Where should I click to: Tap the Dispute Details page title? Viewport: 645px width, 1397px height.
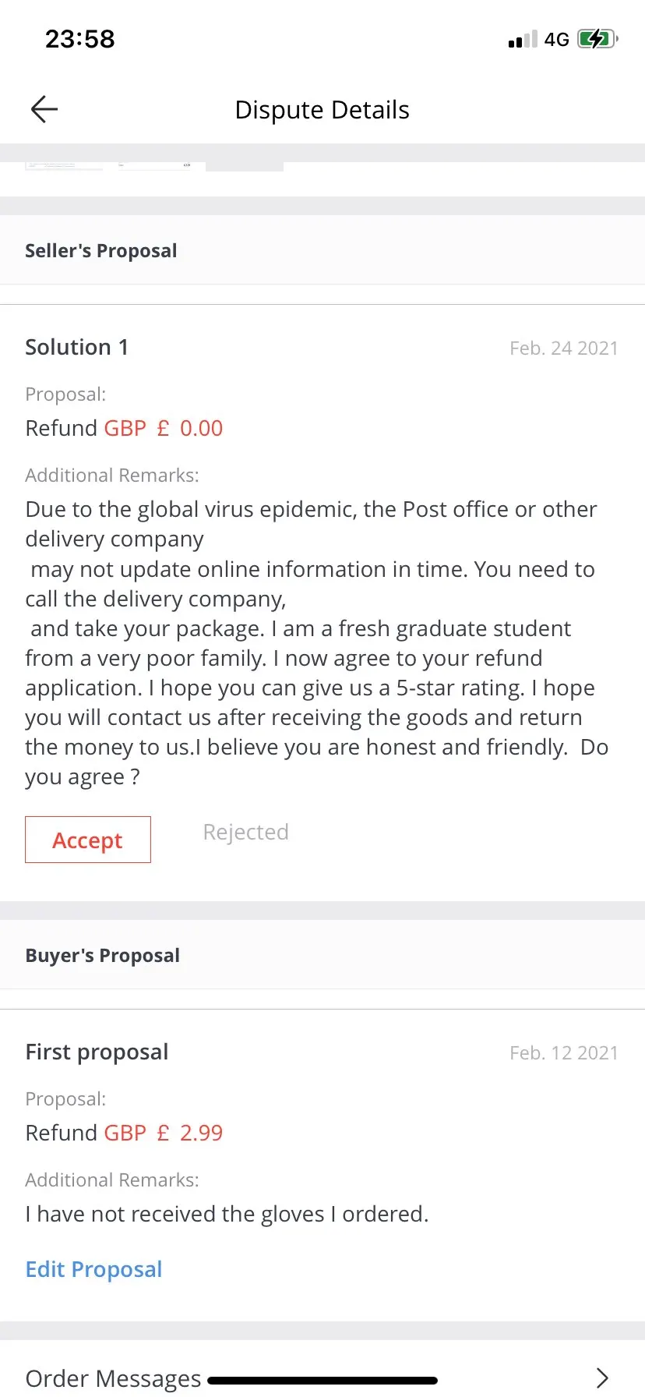point(322,110)
